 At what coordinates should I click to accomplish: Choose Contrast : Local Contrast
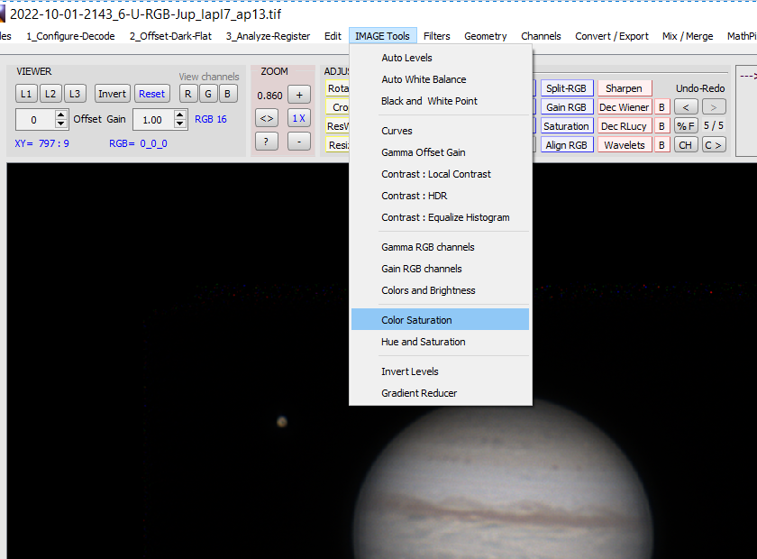440,174
